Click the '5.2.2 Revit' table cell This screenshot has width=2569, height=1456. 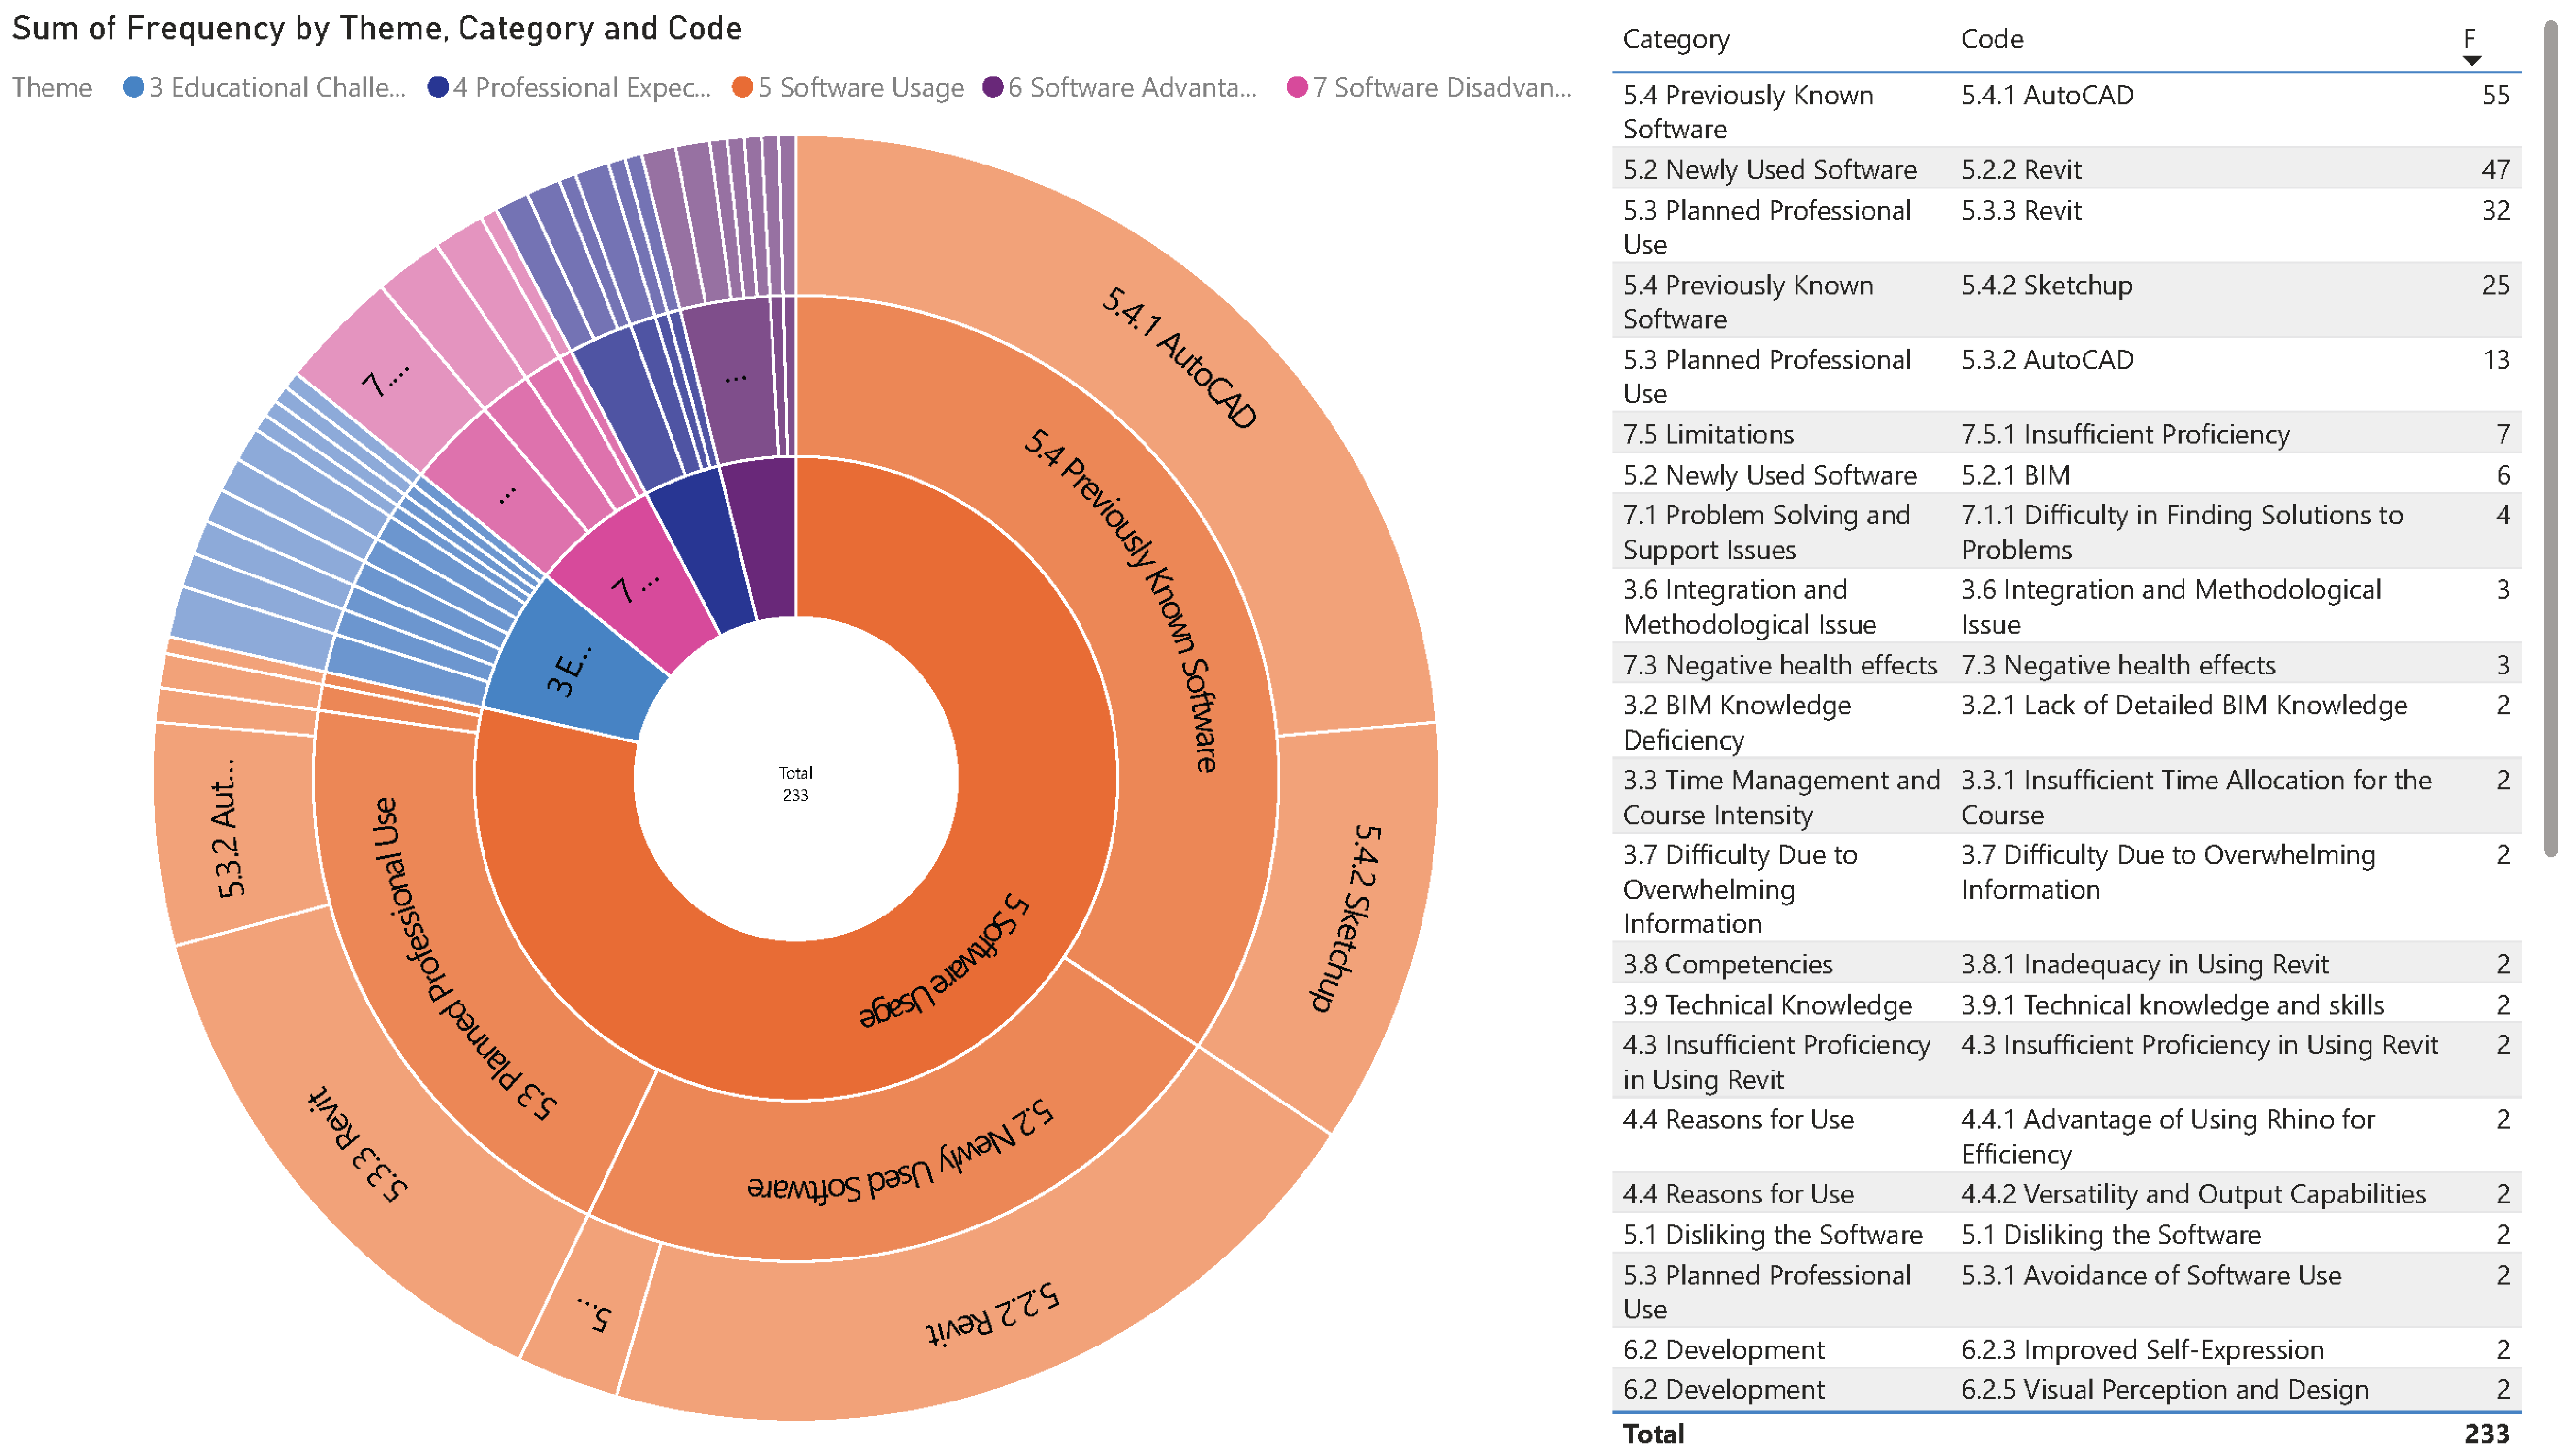point(2020,170)
